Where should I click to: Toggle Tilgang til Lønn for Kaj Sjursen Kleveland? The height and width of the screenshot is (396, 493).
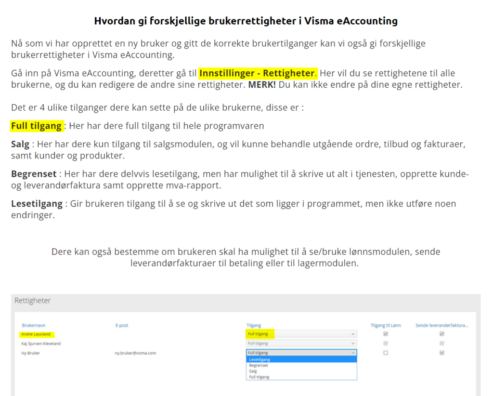pos(385,343)
